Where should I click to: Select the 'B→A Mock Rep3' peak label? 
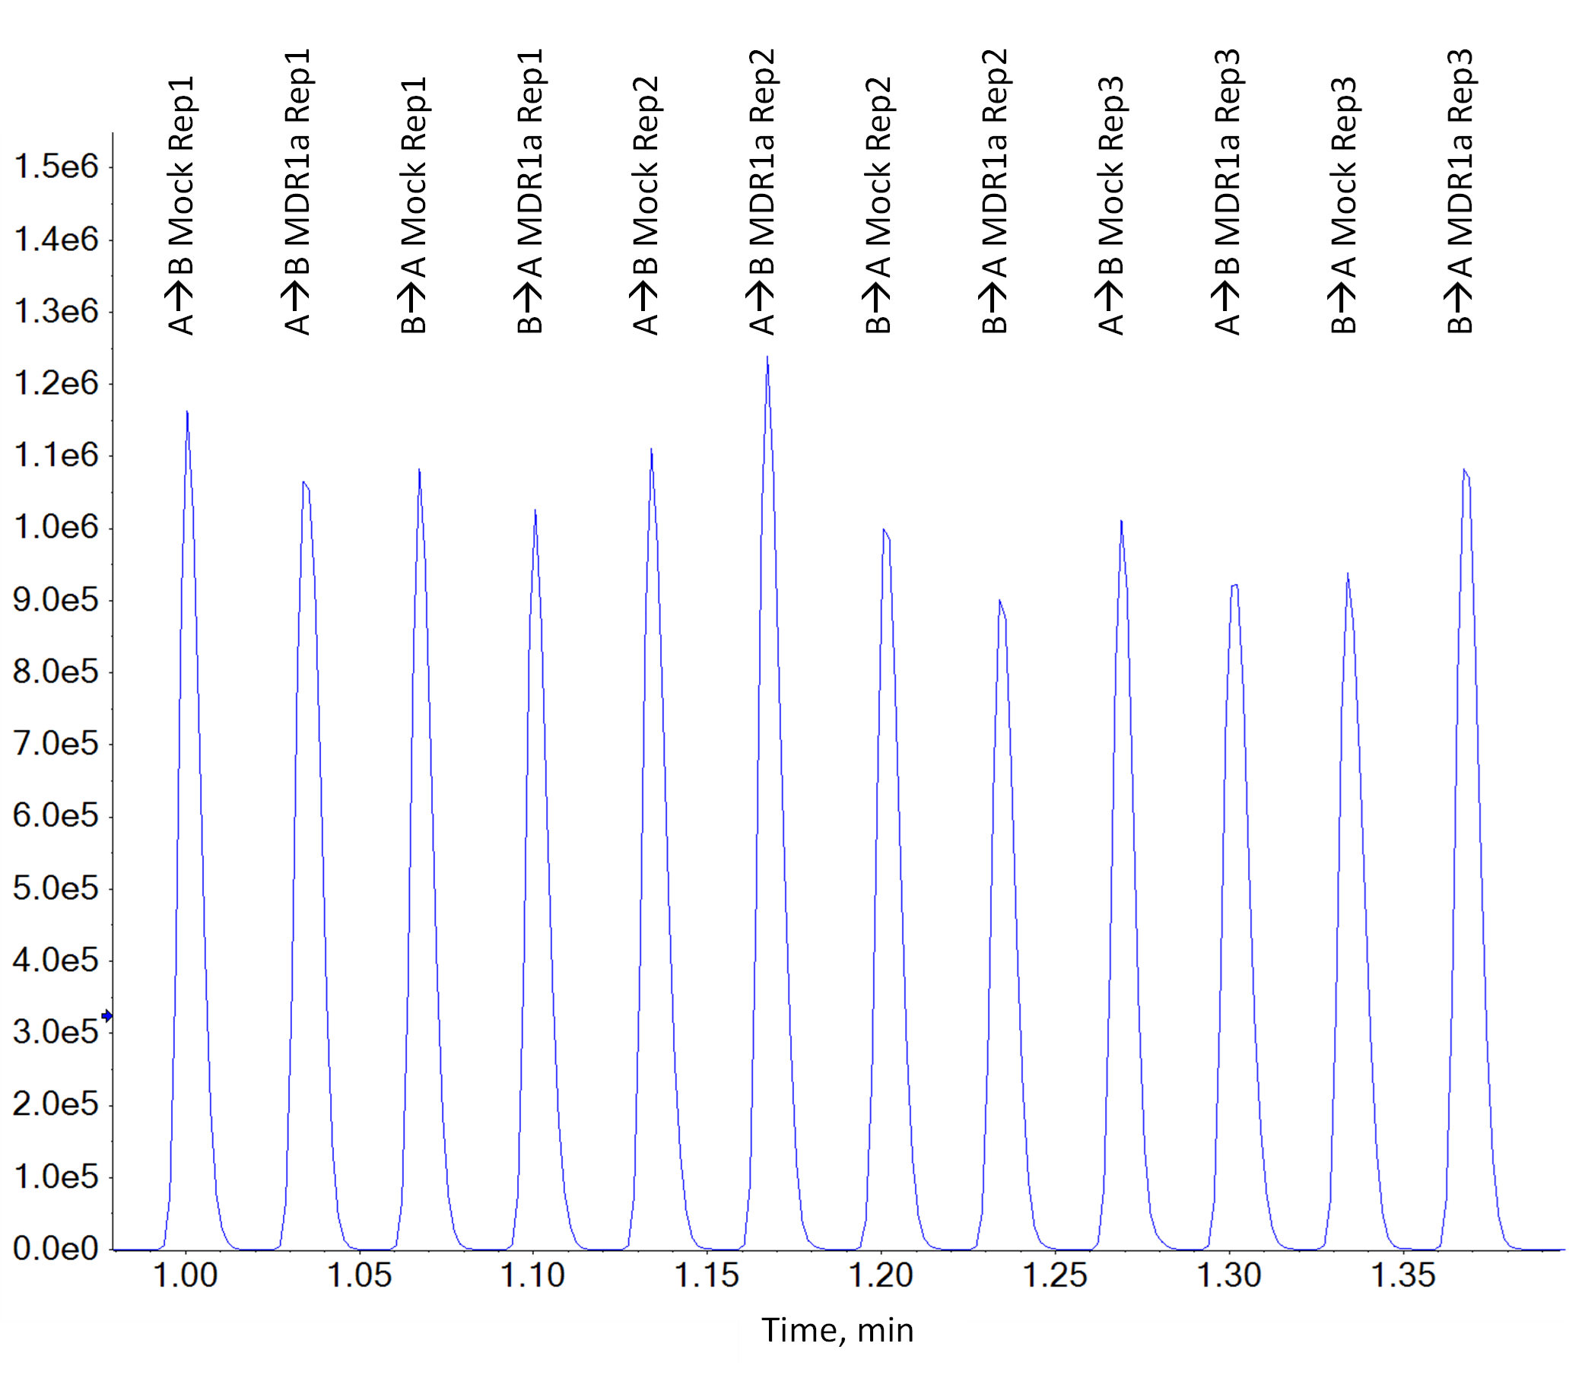(x=1343, y=205)
